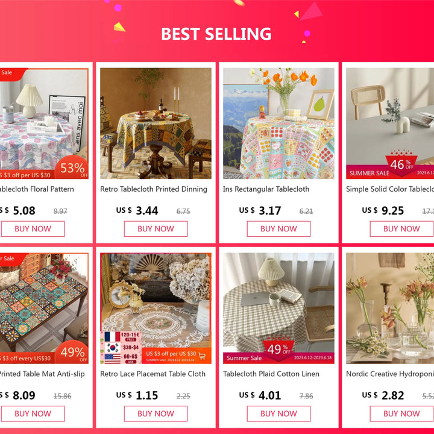The height and width of the screenshot is (434, 434).
Task: Click the 53% off discount badge
Action: pos(72,168)
